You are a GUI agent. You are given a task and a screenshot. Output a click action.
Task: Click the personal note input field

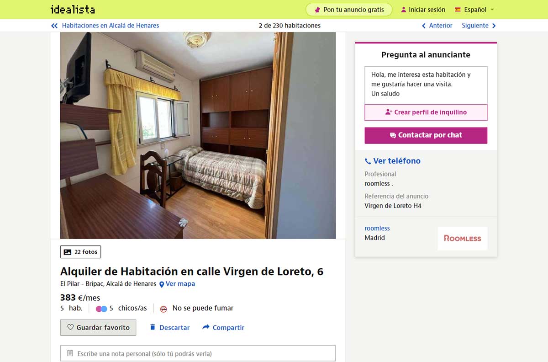click(198, 353)
